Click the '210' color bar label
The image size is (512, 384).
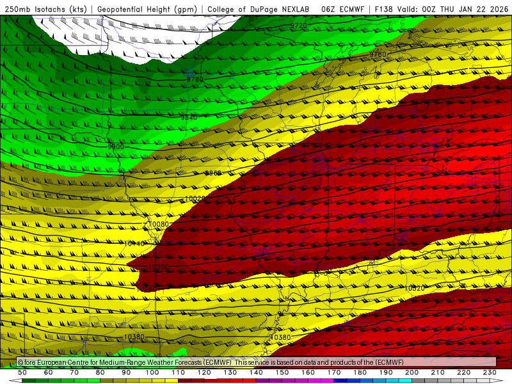click(438, 372)
